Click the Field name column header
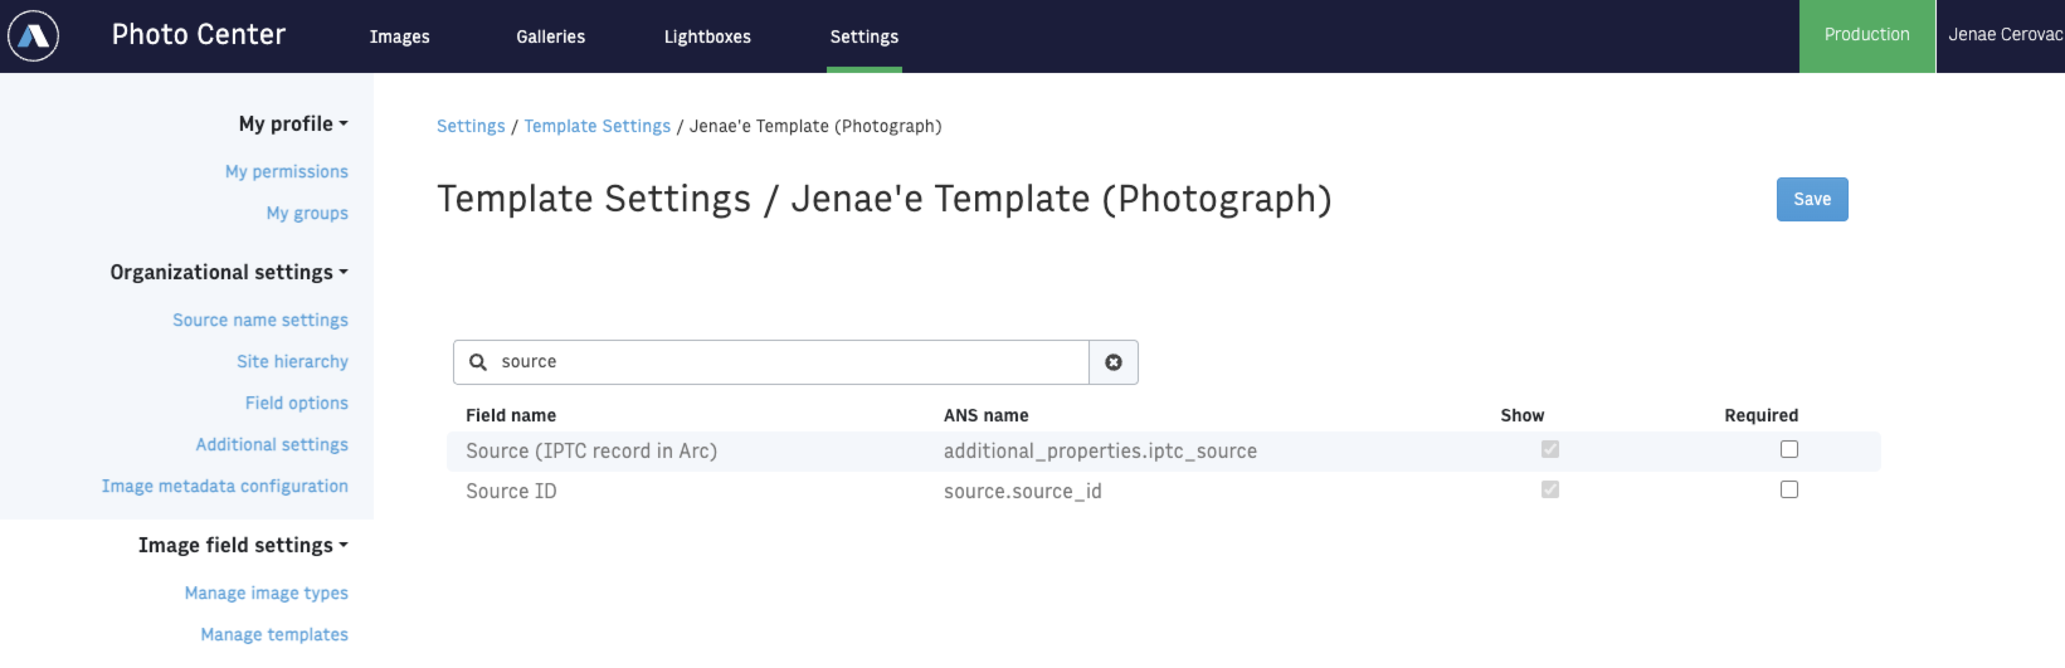 [511, 415]
